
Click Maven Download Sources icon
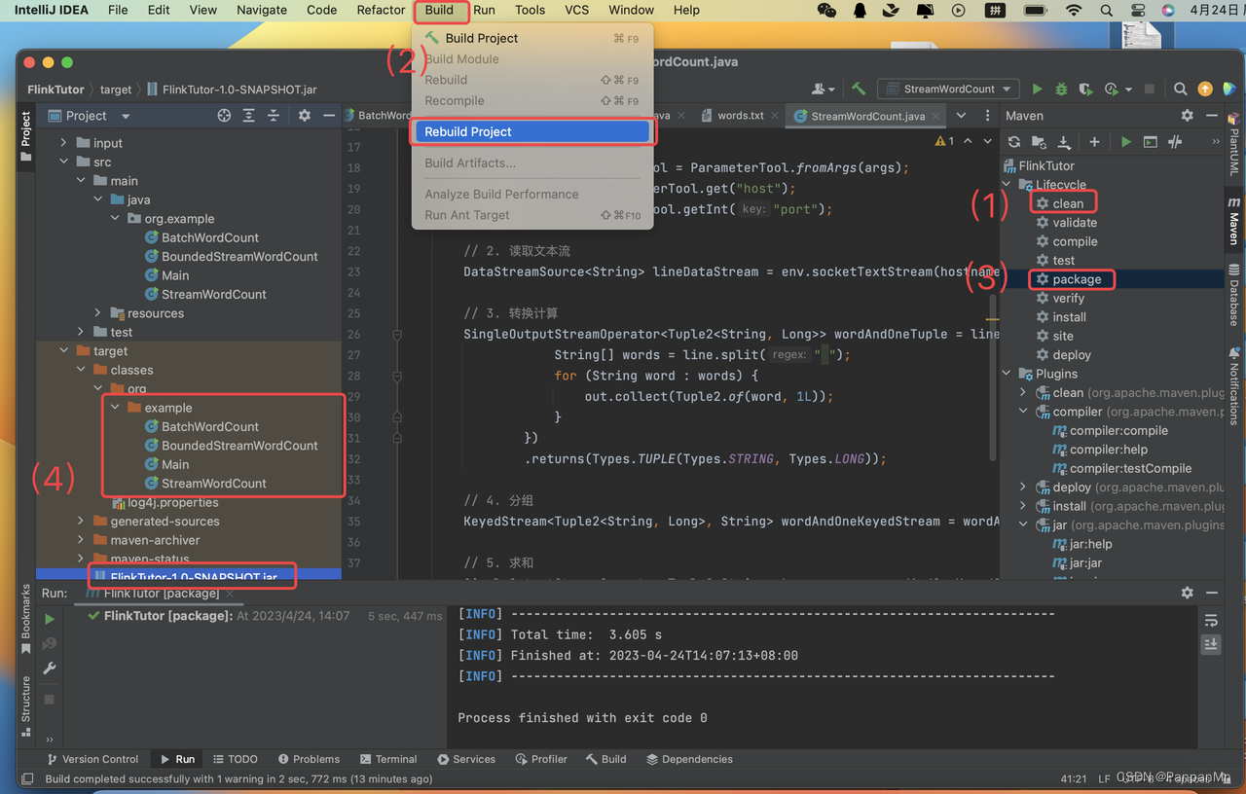coord(1064,142)
